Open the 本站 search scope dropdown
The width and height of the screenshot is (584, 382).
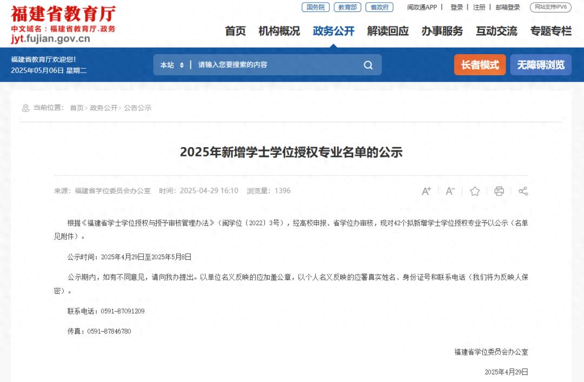tap(172, 65)
